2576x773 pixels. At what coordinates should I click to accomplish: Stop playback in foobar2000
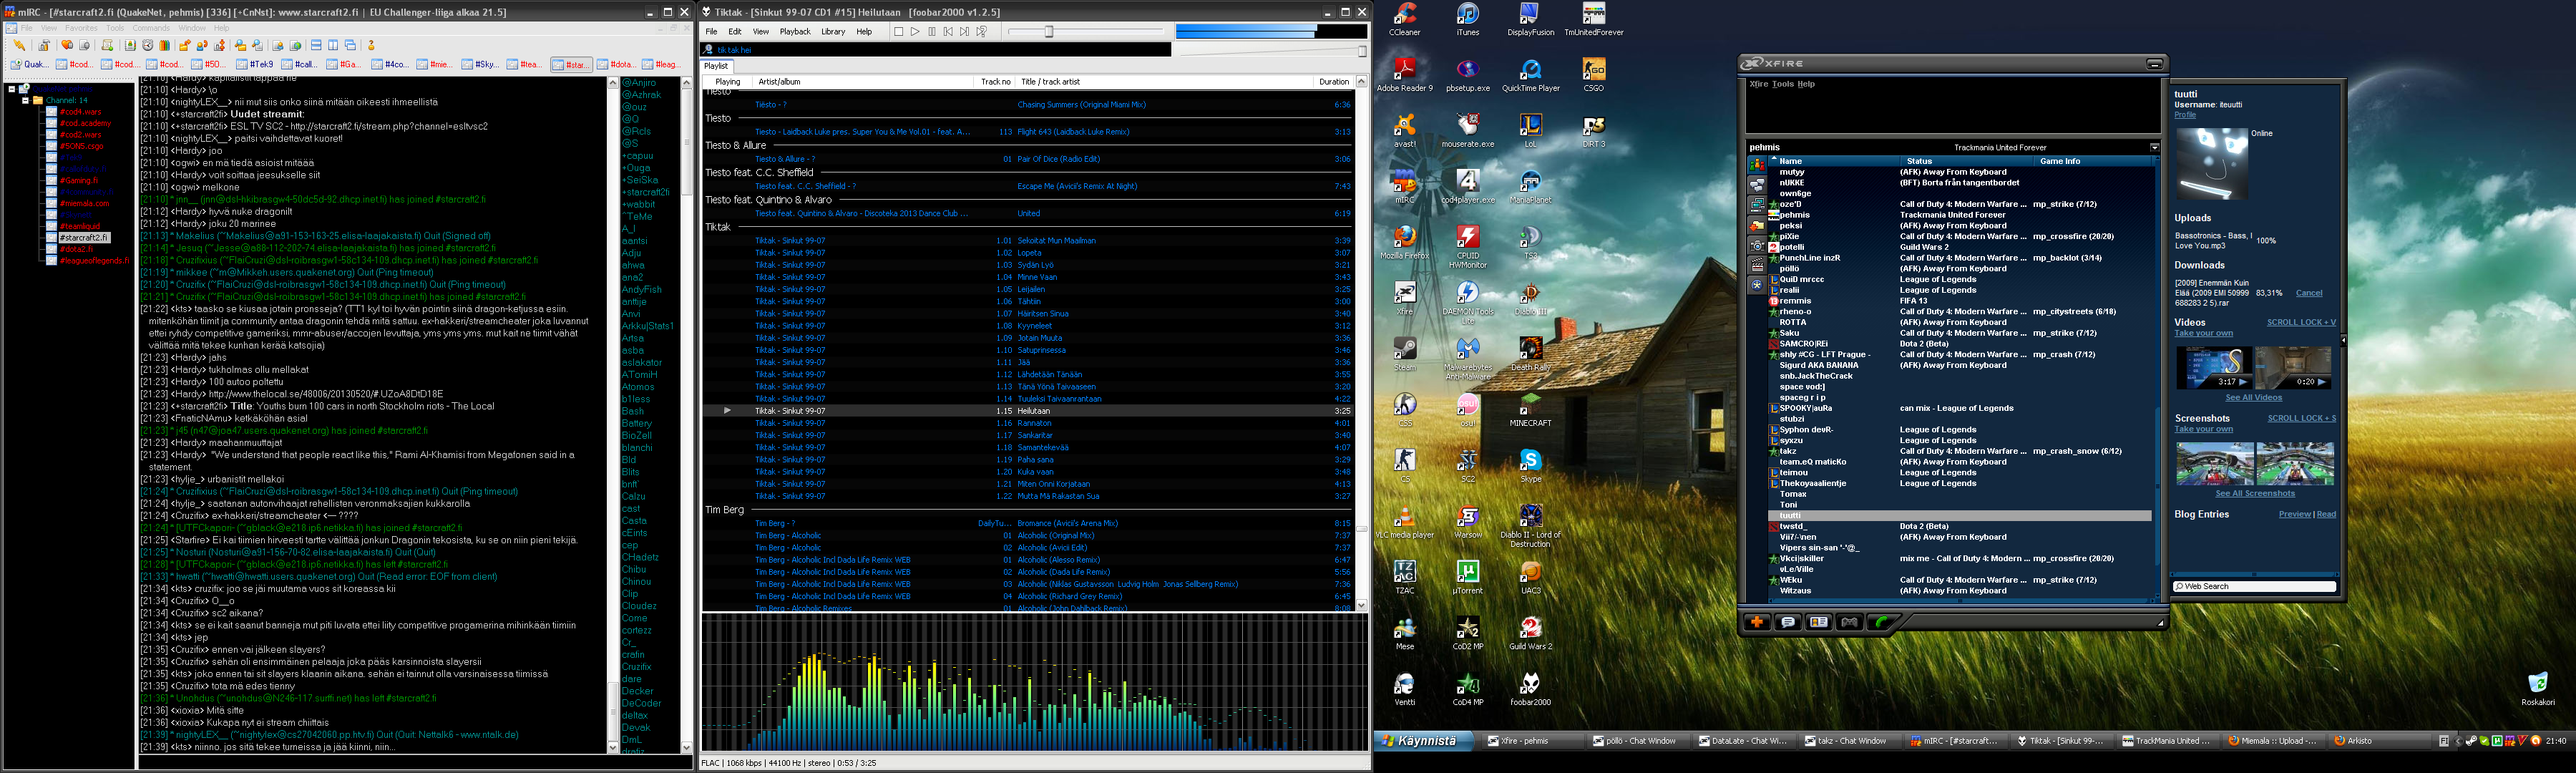click(x=898, y=32)
